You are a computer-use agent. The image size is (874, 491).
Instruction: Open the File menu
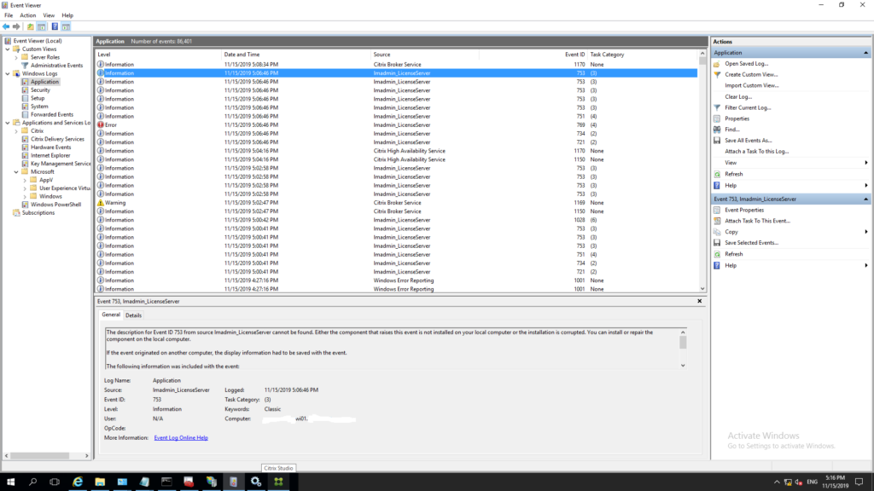click(x=9, y=15)
